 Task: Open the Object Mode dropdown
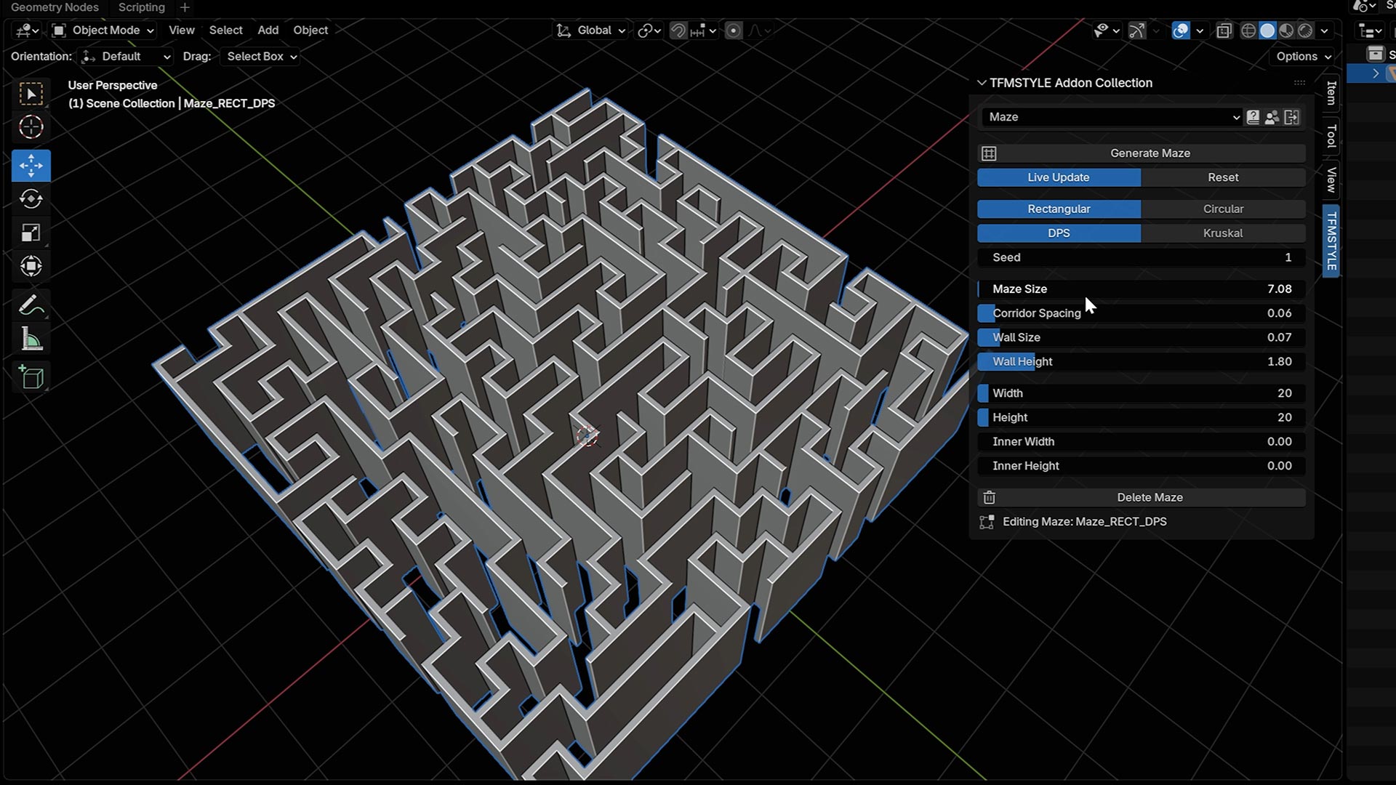pyautogui.click(x=103, y=30)
